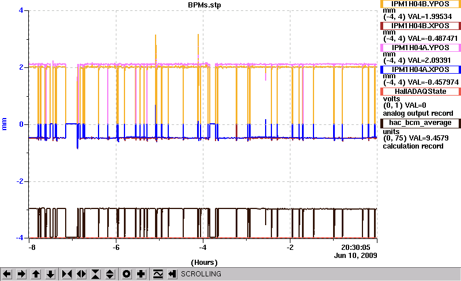Select the IPM1H04A.YPOS curve in the legend

[x=421, y=48]
